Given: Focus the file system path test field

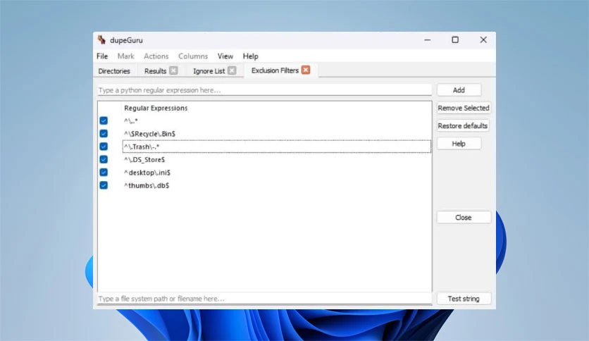Looking at the screenshot, I should click(264, 299).
